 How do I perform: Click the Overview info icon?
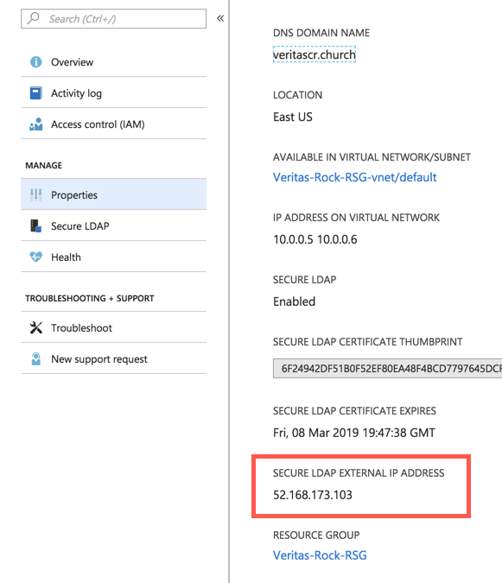35,61
